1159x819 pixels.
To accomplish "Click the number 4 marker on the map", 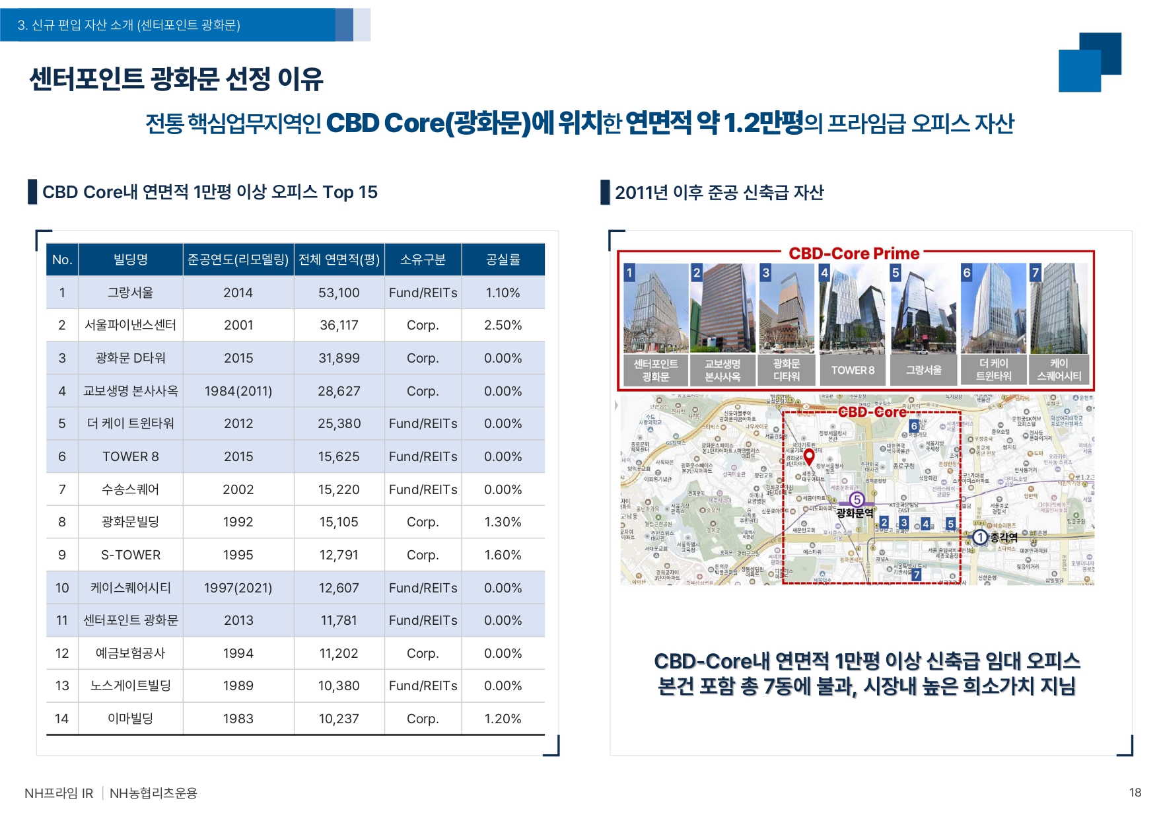I will (925, 524).
